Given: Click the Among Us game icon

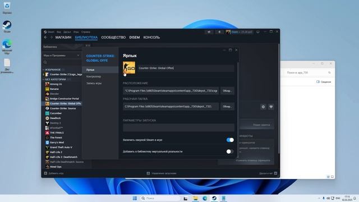Looking at the screenshot, I should 47,84.
